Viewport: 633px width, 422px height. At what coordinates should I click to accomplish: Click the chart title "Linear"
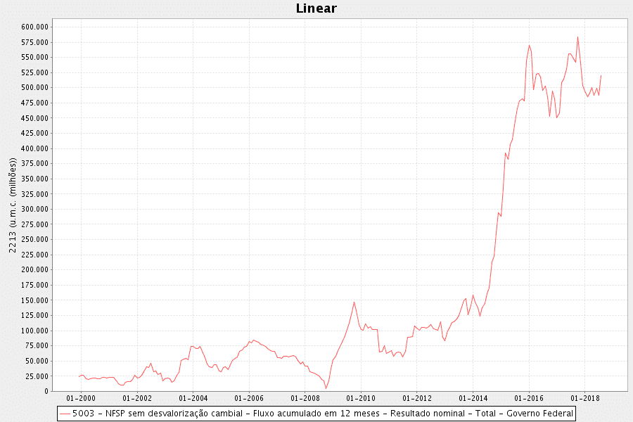[316, 8]
